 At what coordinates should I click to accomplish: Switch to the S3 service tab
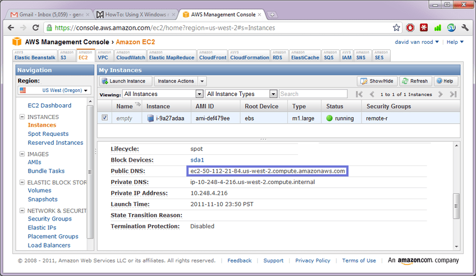point(66,56)
